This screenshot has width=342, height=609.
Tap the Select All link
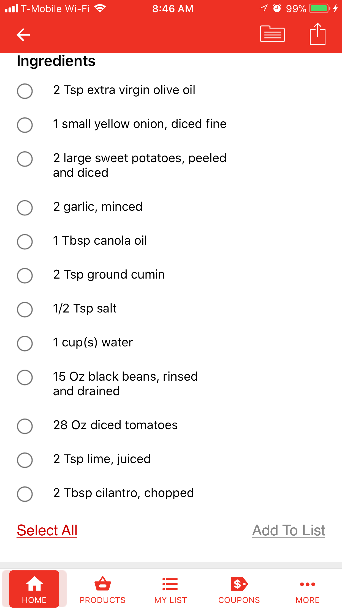tap(47, 530)
